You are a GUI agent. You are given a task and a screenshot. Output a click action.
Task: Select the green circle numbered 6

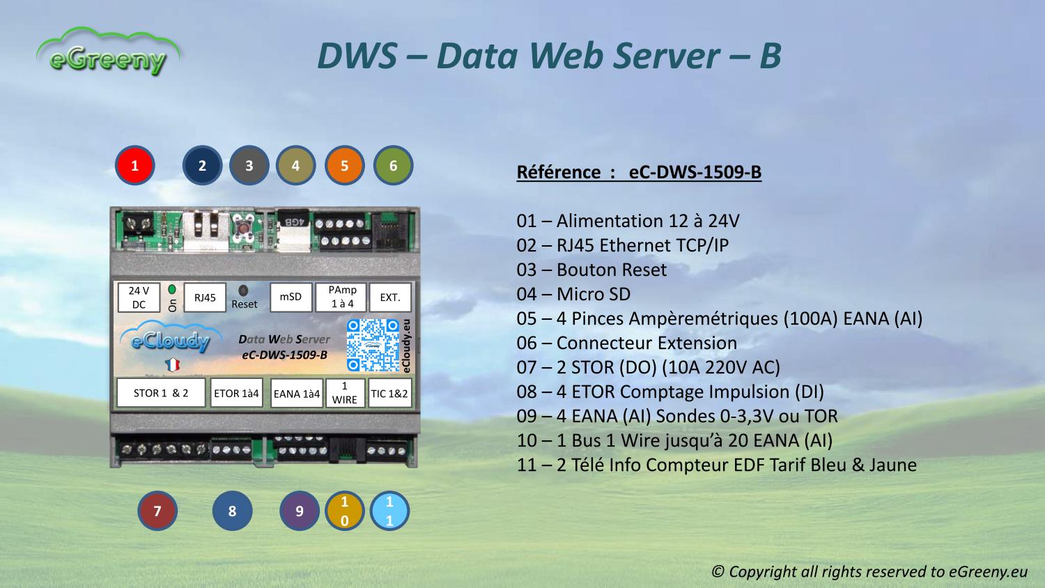pyautogui.click(x=394, y=166)
